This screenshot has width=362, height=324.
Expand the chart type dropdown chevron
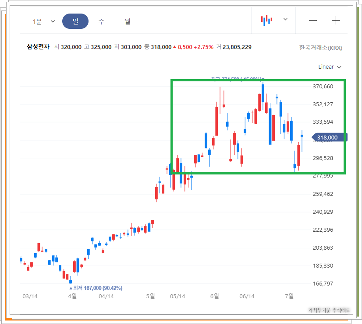coord(285,19)
